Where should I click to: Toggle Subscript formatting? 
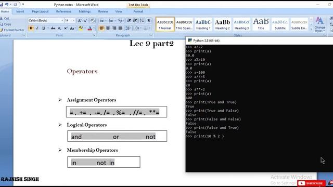[59, 28]
